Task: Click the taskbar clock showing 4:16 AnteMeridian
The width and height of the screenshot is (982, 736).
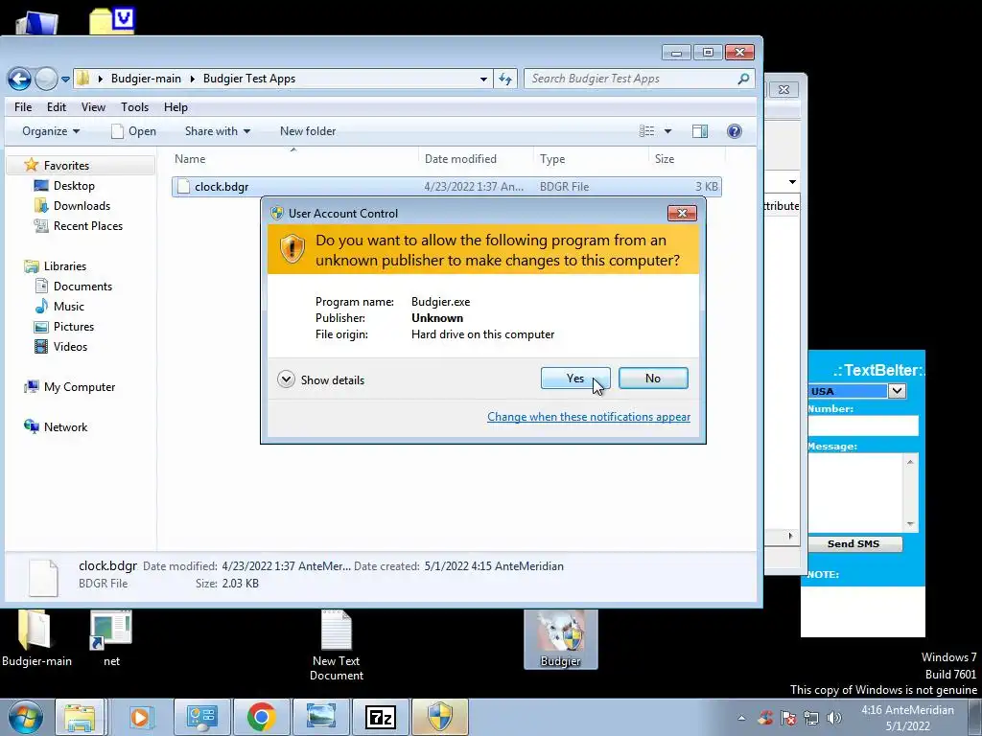Action: click(907, 718)
